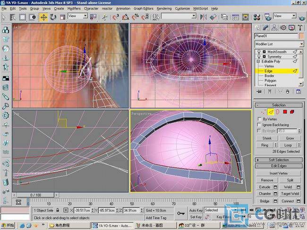Click the 0 / 100 time slider

tap(35, 195)
